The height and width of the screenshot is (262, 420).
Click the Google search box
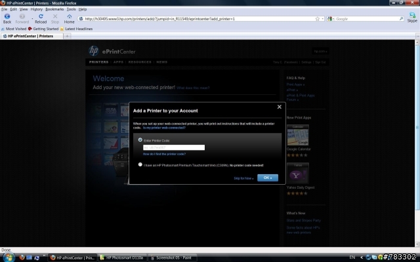point(367,19)
